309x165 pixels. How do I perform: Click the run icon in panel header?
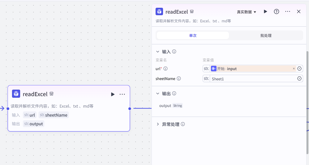tap(265, 11)
